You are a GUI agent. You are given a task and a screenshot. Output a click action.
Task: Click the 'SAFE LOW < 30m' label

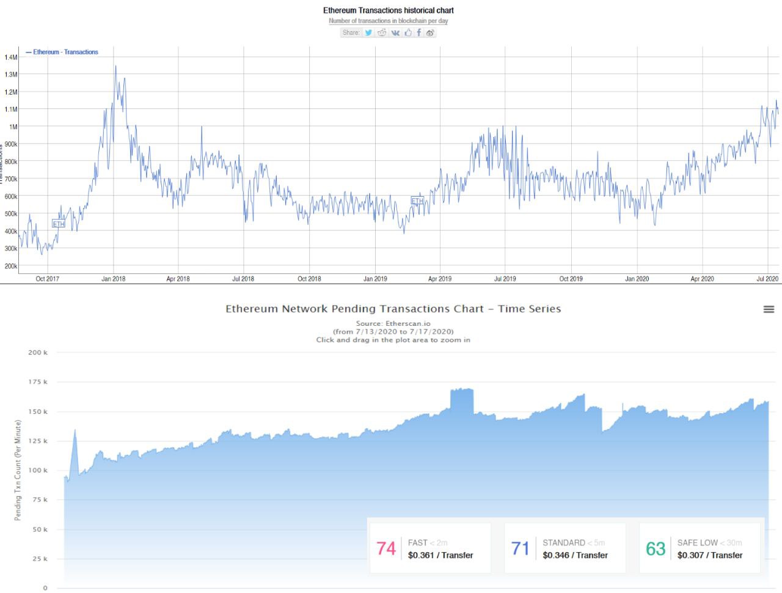coord(710,543)
